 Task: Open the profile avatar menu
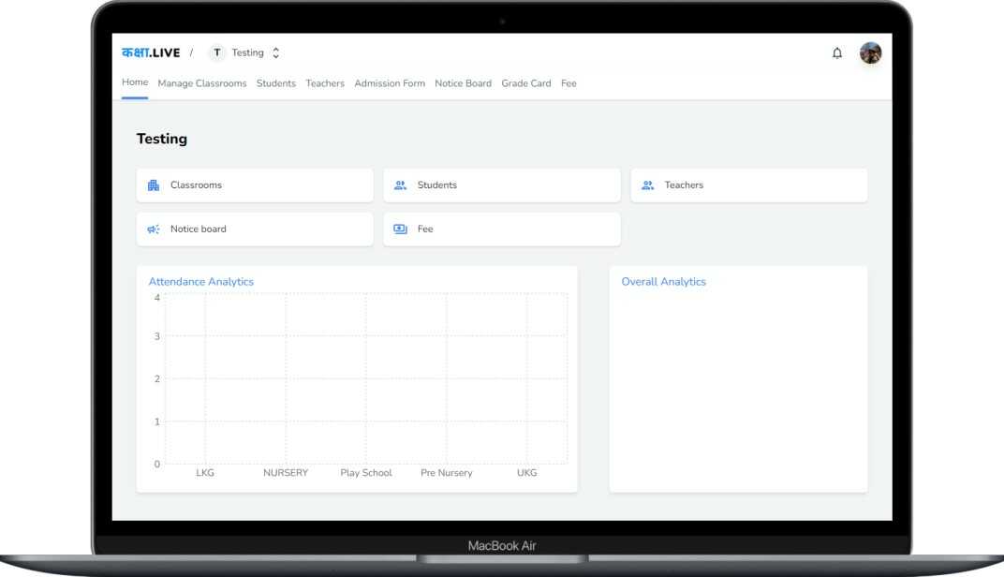tap(871, 52)
